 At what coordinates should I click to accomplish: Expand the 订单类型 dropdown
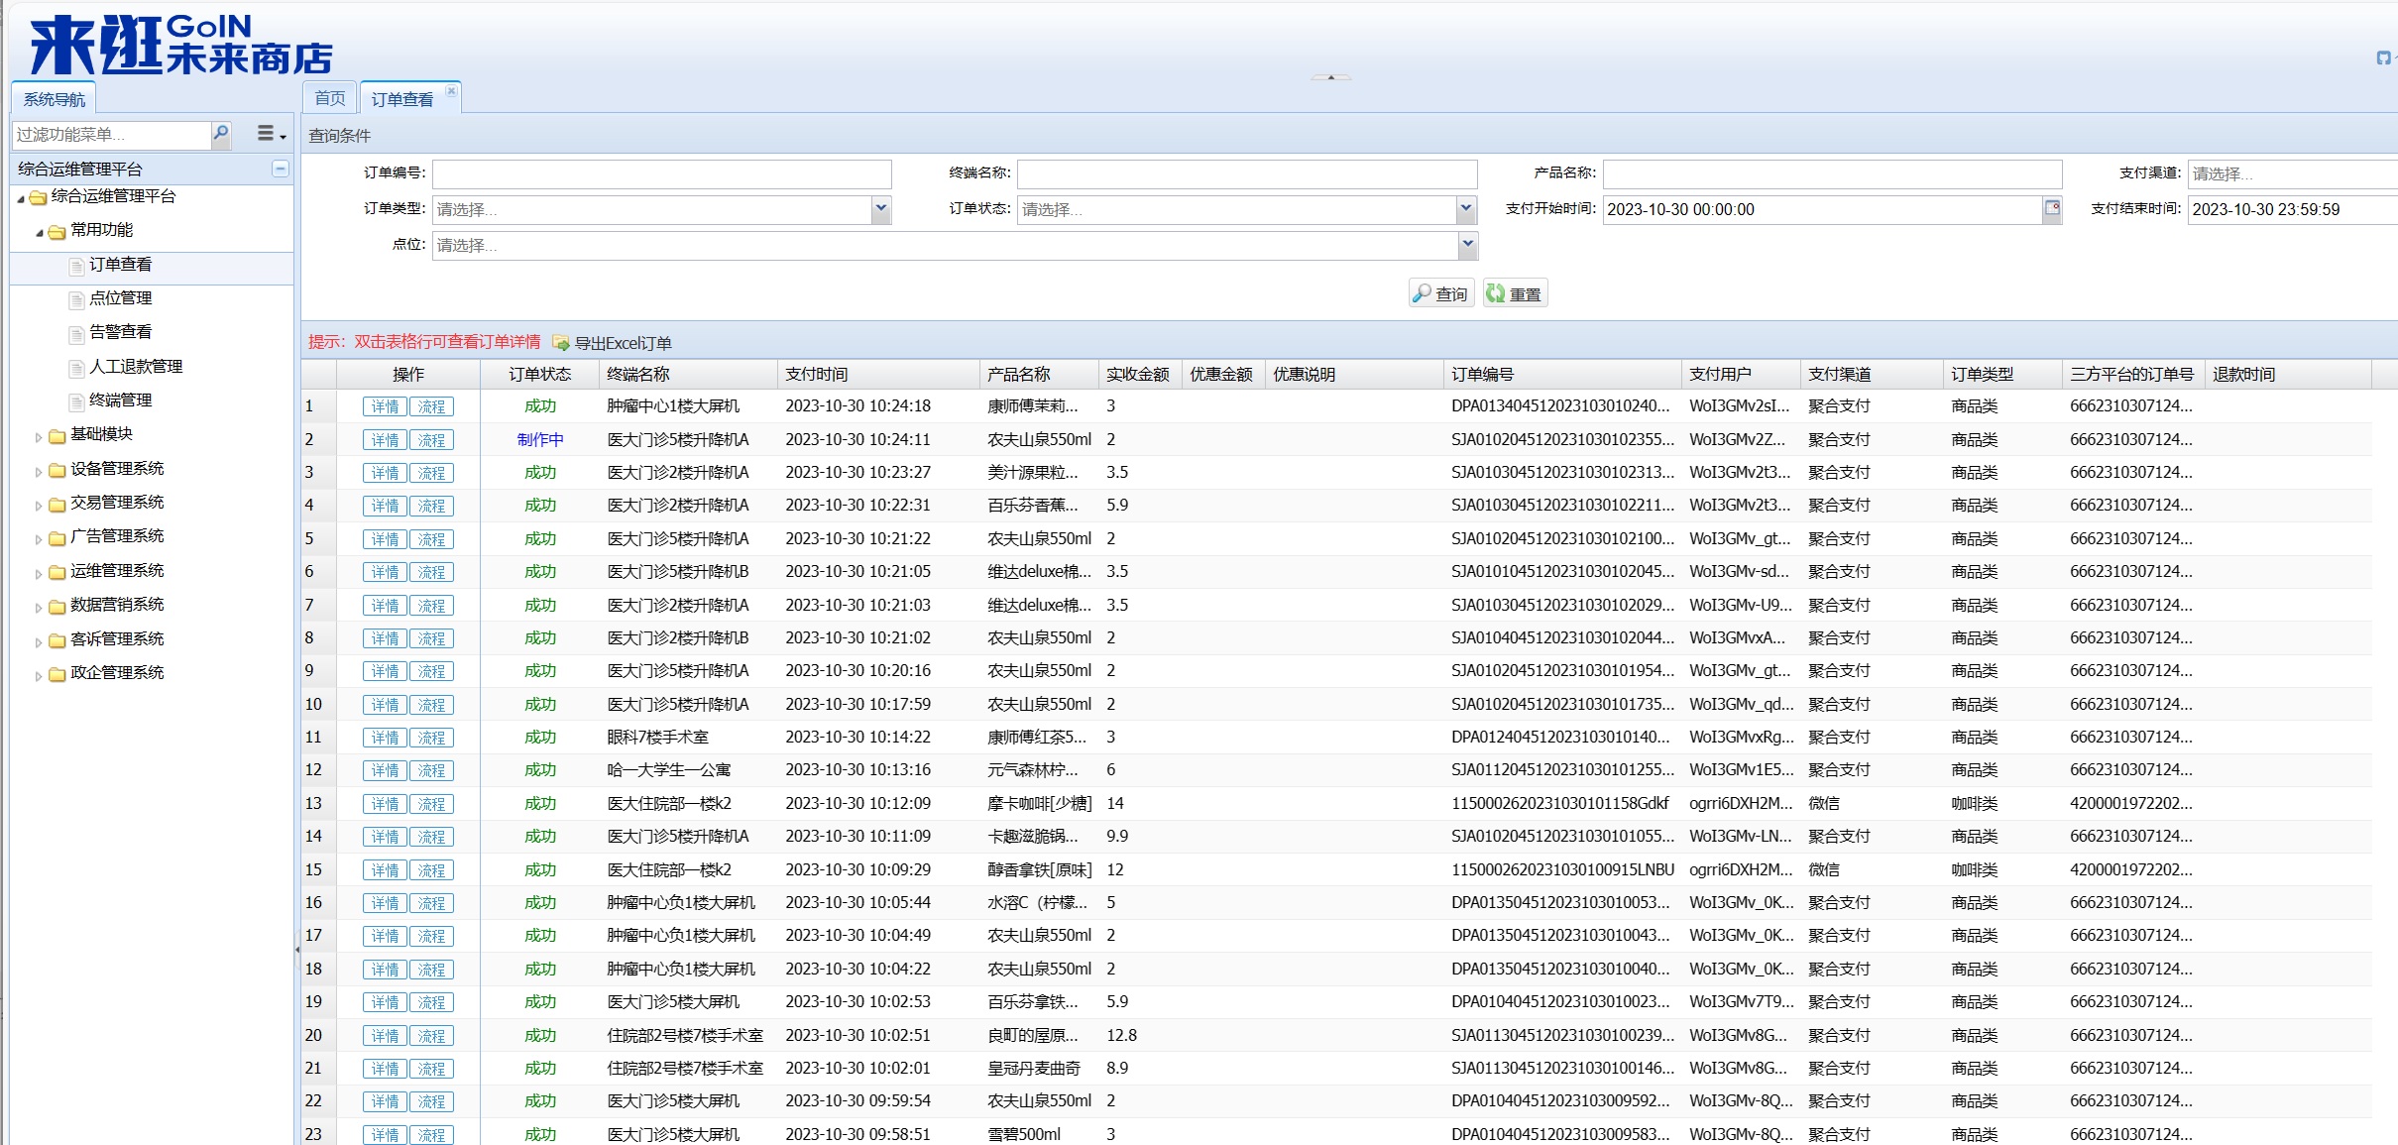(880, 209)
